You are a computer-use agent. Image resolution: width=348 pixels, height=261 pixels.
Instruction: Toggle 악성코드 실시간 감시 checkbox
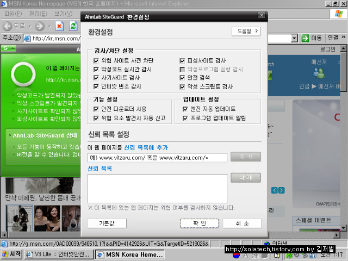(x=96, y=70)
